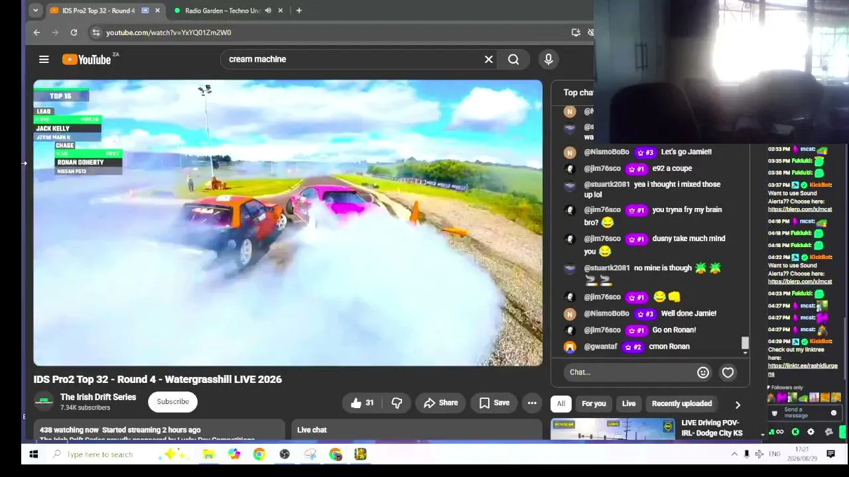
Task: Go back with the browser back arrow
Action: coord(36,32)
